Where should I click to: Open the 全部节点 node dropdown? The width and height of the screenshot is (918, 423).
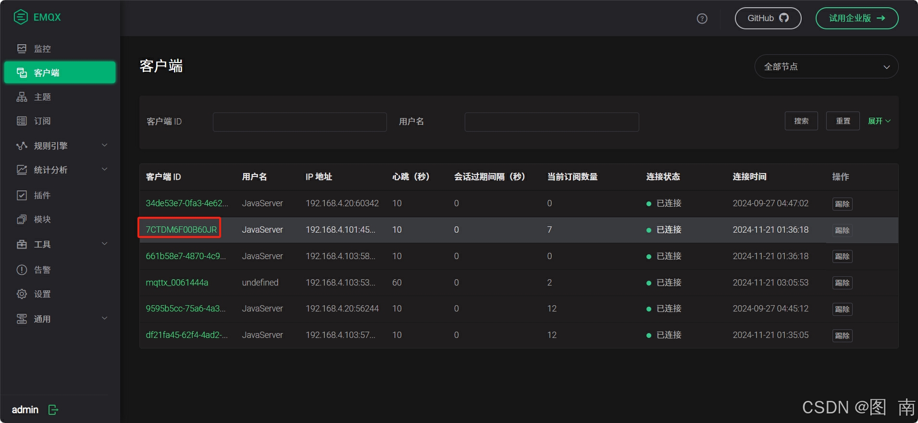[826, 66]
